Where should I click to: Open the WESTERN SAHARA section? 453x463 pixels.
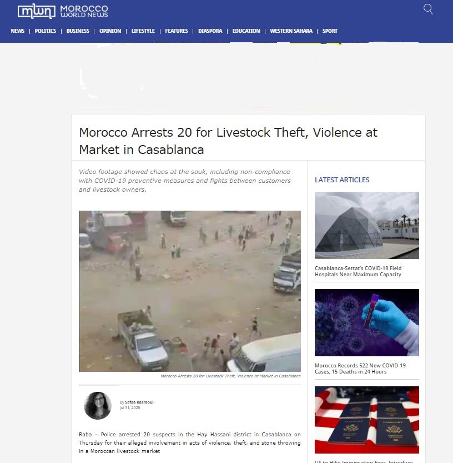tap(291, 31)
